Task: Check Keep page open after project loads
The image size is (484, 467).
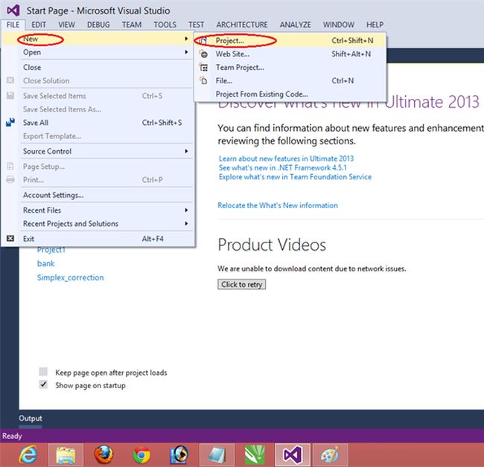Action: click(43, 371)
